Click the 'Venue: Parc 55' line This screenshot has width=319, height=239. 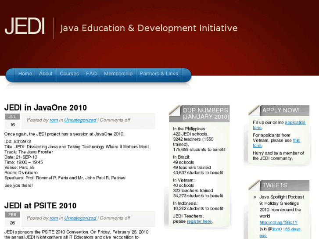coord(19,168)
